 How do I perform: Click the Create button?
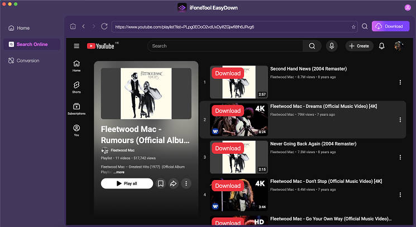[x=359, y=46]
